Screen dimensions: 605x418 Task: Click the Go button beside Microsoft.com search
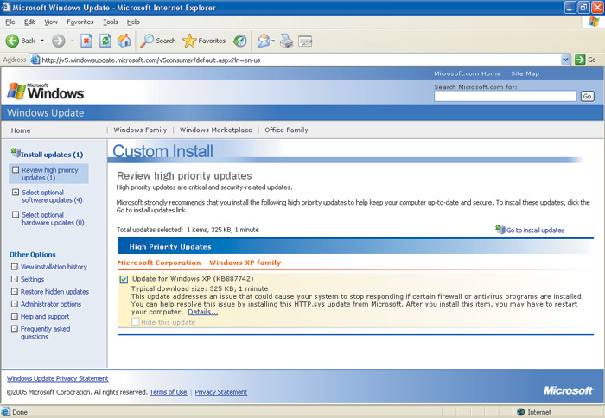coord(587,96)
